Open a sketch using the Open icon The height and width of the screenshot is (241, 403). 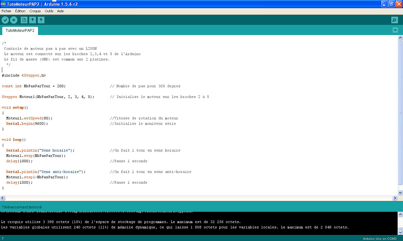pos(32,20)
